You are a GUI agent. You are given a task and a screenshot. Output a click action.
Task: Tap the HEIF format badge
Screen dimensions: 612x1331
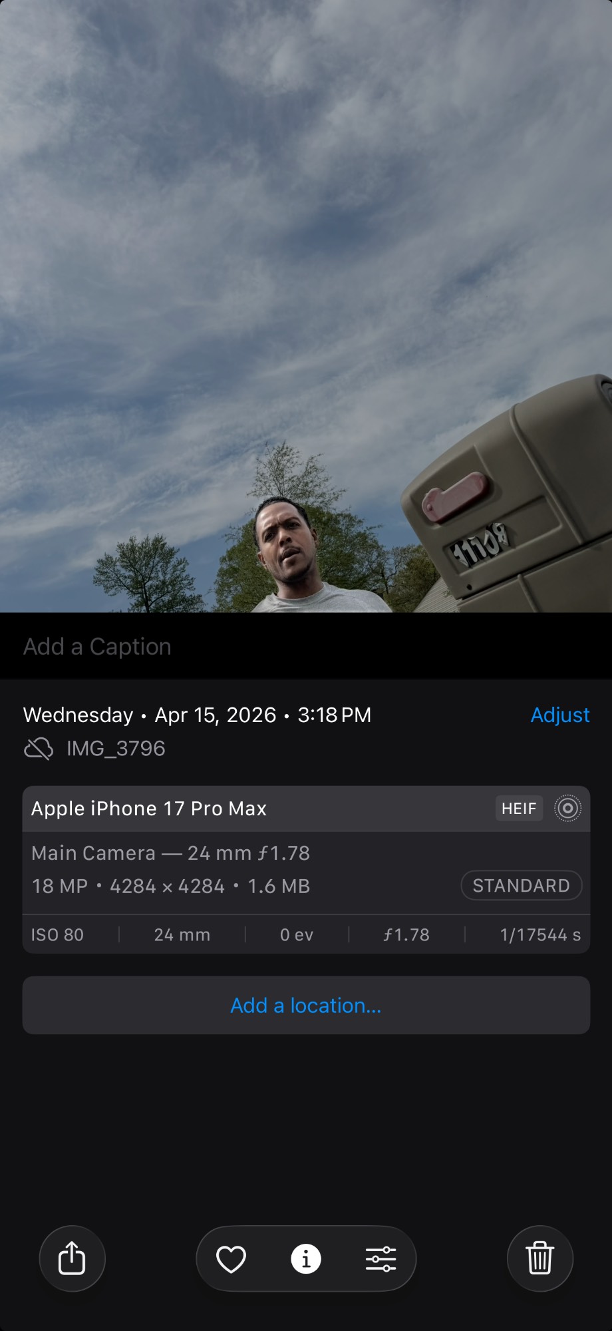519,809
